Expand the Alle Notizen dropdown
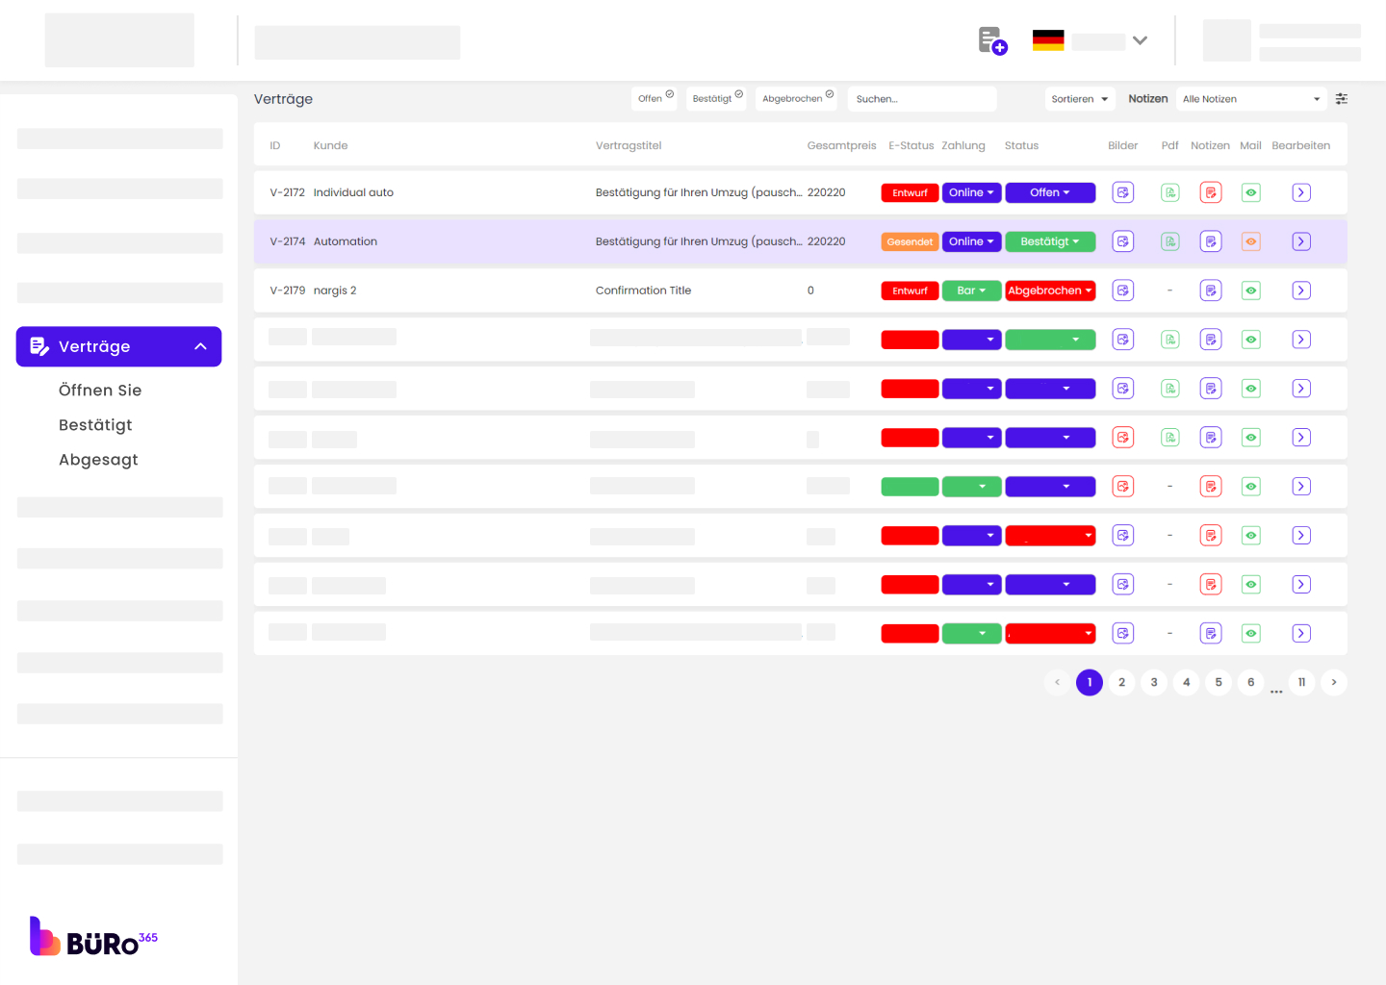Screen dimensions: 1386x985 tap(1250, 99)
